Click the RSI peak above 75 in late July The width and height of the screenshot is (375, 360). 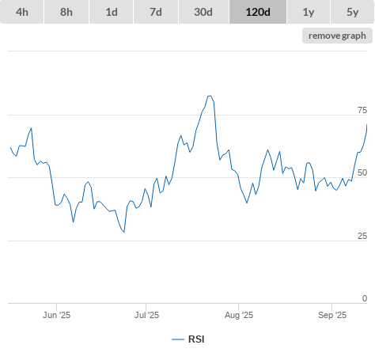click(x=210, y=96)
